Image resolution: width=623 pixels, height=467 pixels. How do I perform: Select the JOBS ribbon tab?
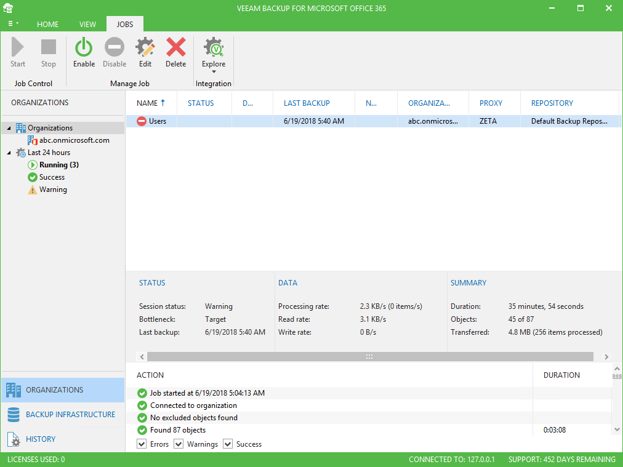pos(125,24)
